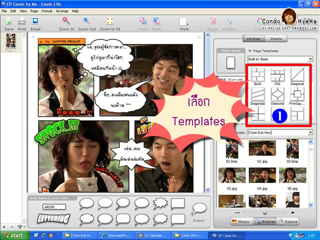
Task: Click the remove page minus button
Action: [12, 227]
